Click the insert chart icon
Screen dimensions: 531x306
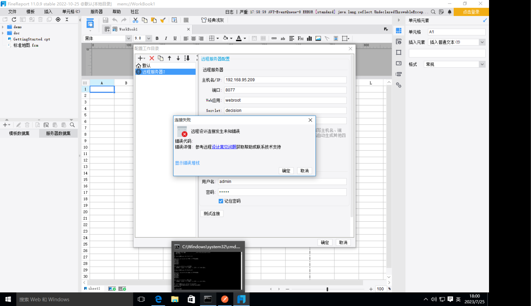(x=309, y=38)
